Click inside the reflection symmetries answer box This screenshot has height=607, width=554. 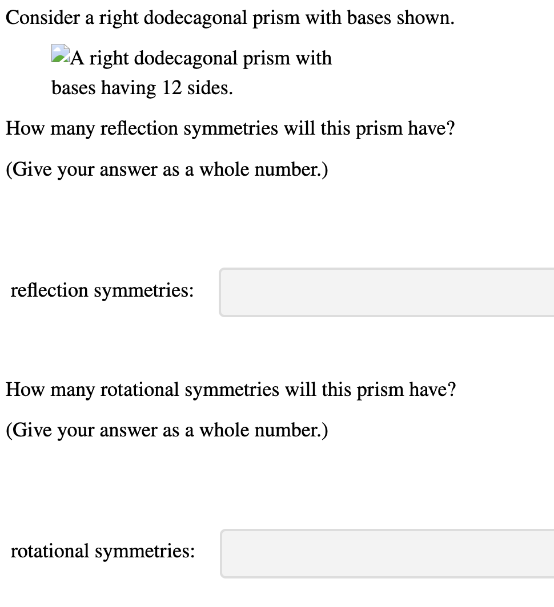(x=383, y=292)
